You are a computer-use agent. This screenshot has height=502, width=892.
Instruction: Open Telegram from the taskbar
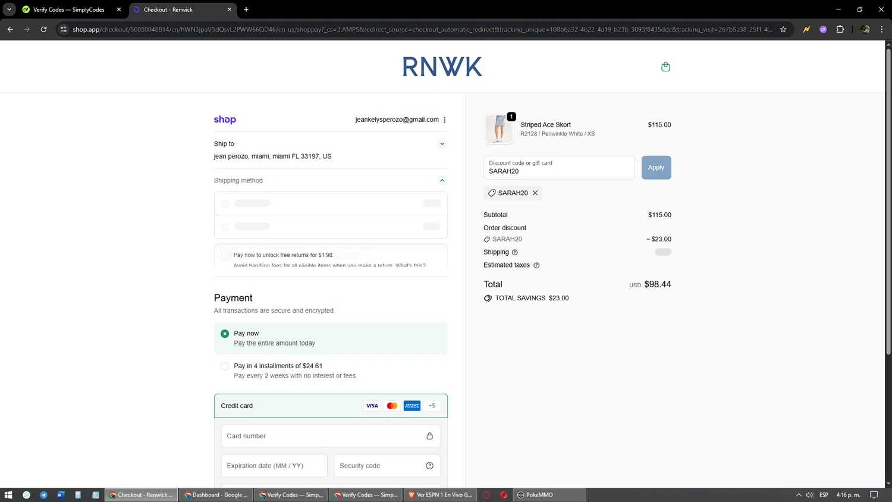pos(43,495)
